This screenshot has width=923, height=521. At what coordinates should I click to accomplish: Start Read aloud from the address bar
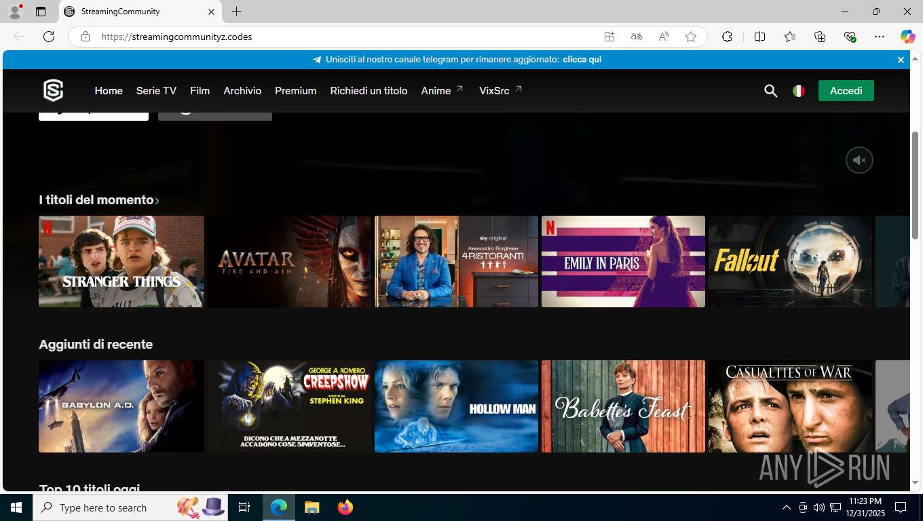click(664, 37)
